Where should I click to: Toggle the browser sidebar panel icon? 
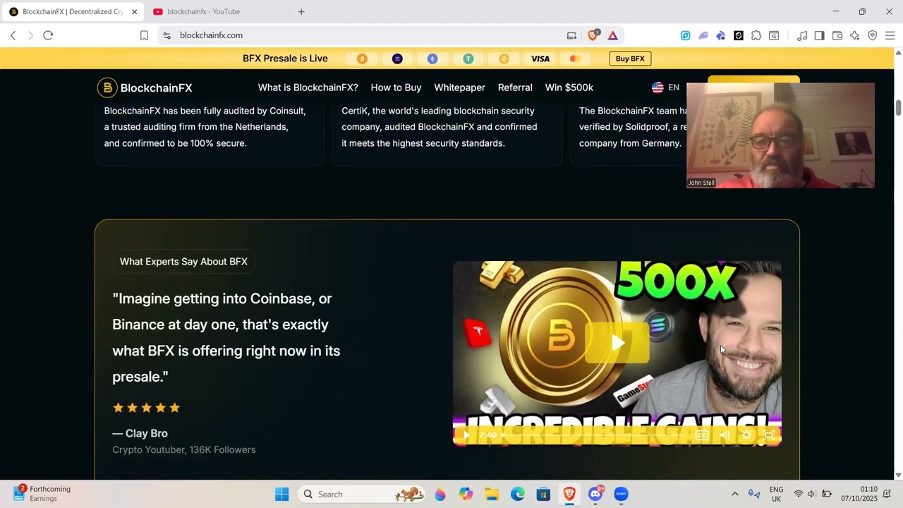coord(819,35)
